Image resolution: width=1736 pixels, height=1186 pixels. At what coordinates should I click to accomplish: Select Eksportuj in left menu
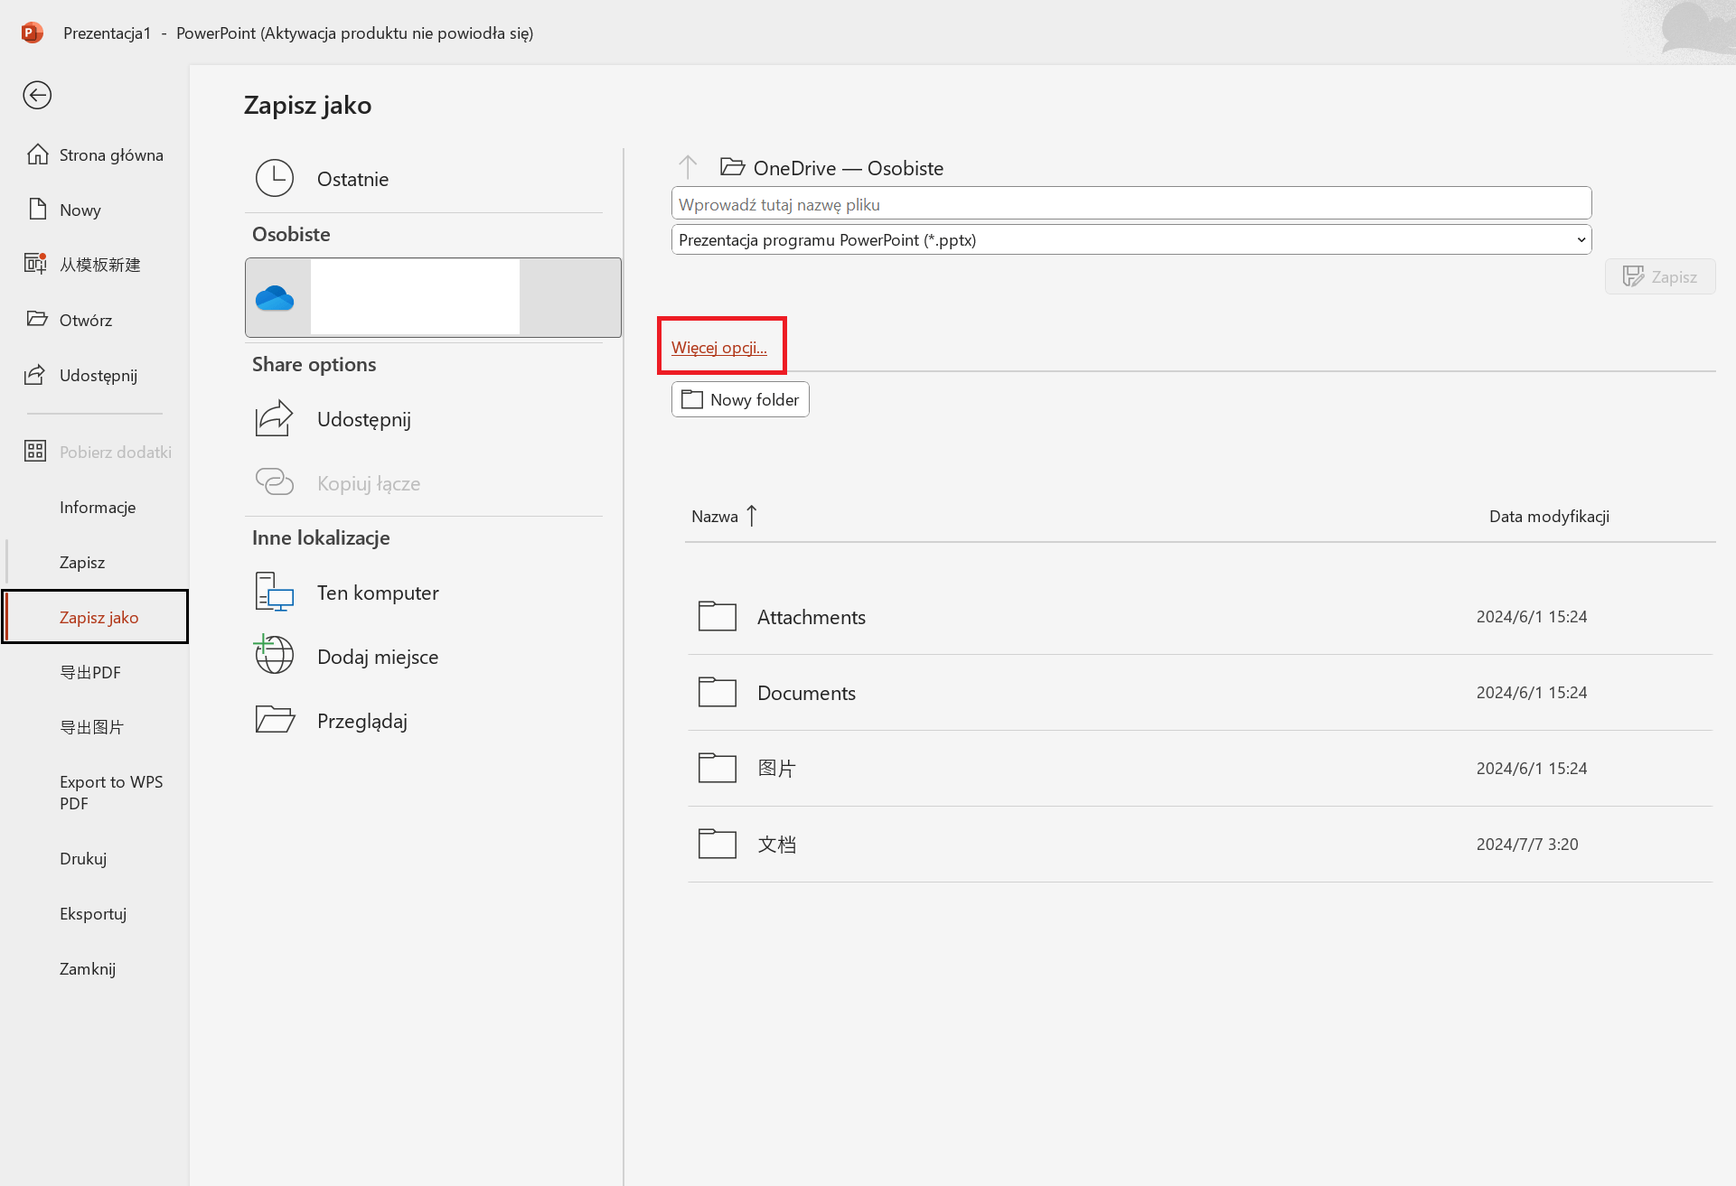click(x=93, y=913)
